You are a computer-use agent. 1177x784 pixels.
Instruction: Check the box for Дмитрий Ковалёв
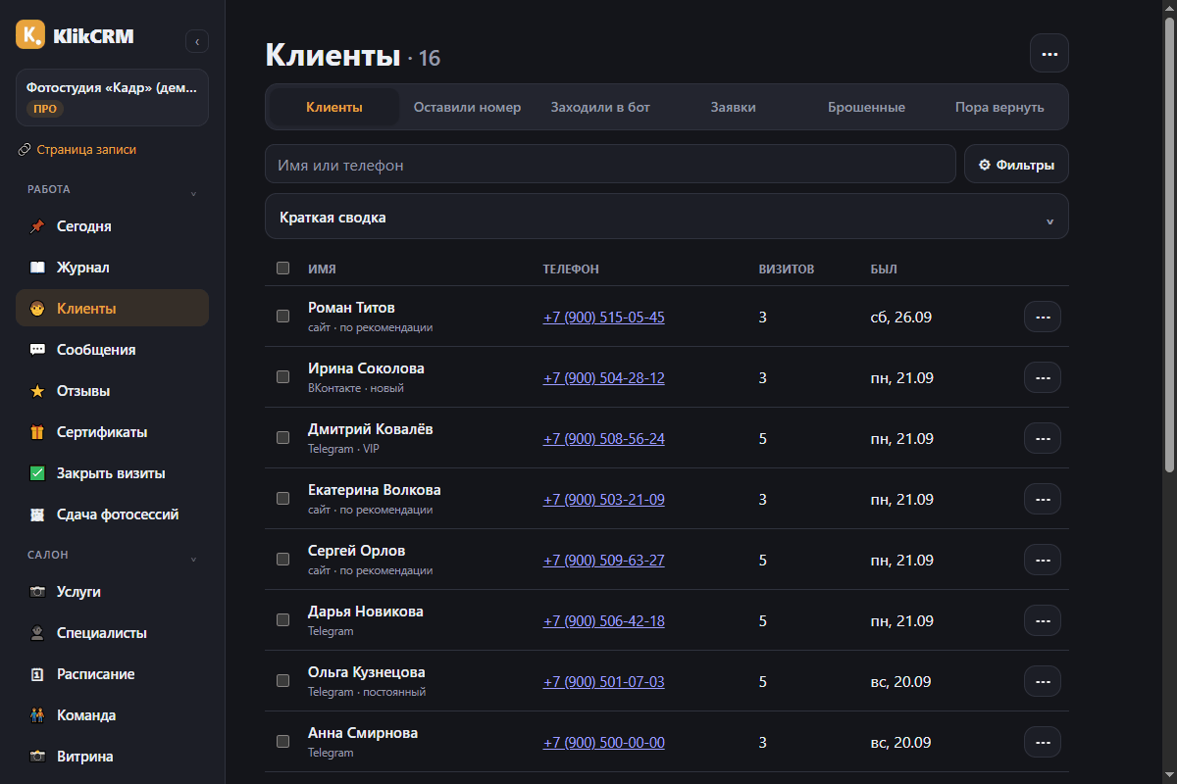click(283, 438)
